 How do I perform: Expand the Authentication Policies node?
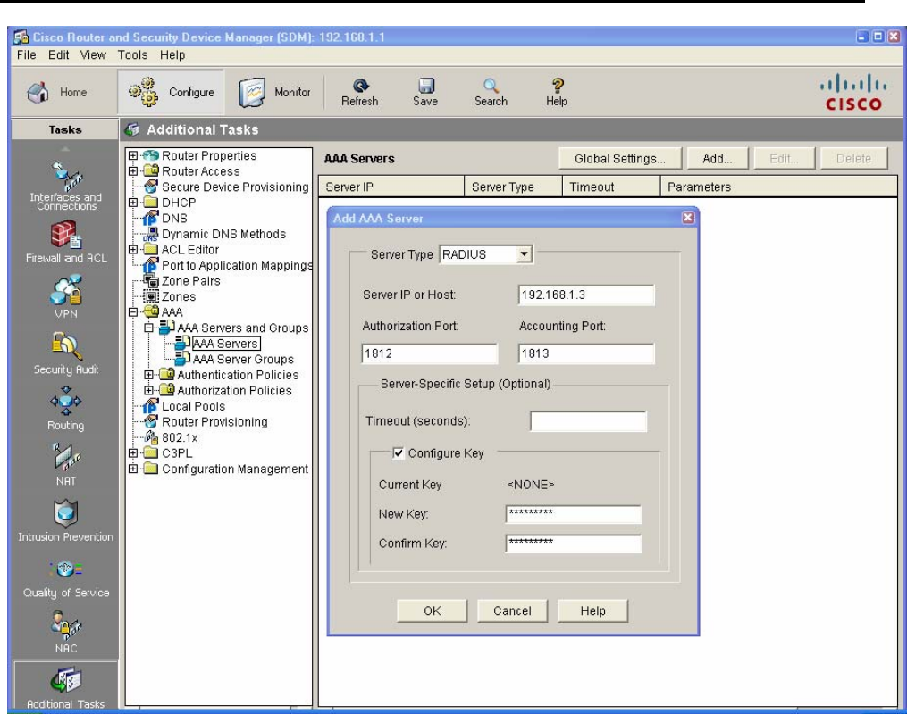(x=148, y=375)
